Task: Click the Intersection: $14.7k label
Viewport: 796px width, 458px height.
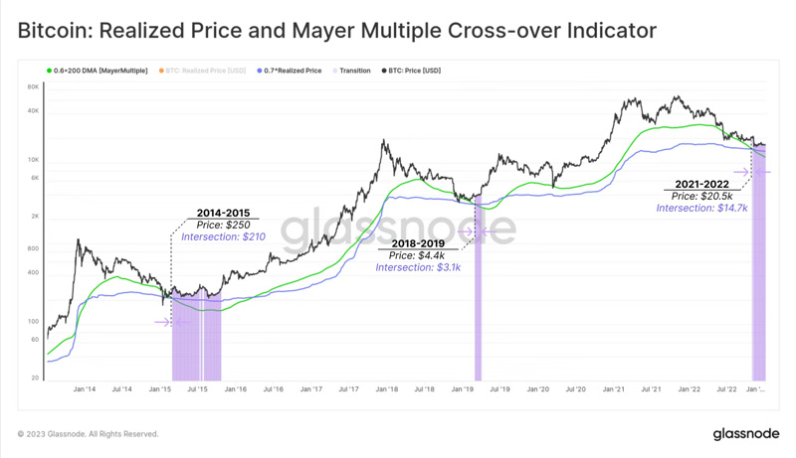Action: point(702,208)
